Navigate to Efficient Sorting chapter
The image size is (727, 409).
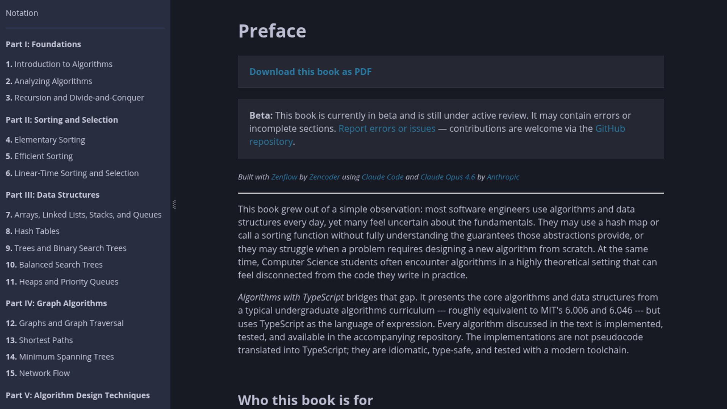click(x=39, y=156)
